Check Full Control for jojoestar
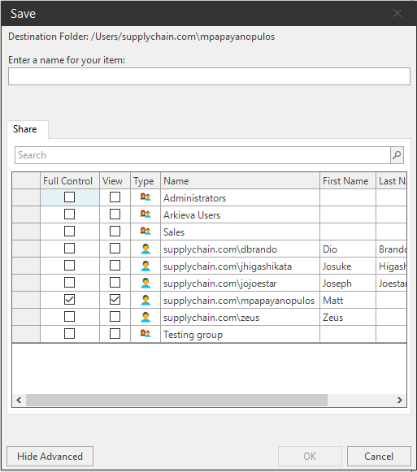 coord(69,283)
